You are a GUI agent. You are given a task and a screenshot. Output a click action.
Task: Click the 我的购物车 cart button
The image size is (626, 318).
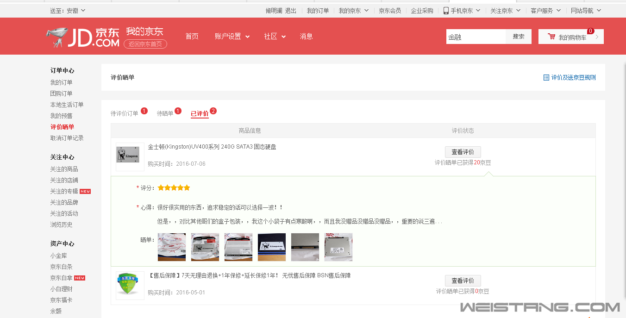(x=571, y=37)
